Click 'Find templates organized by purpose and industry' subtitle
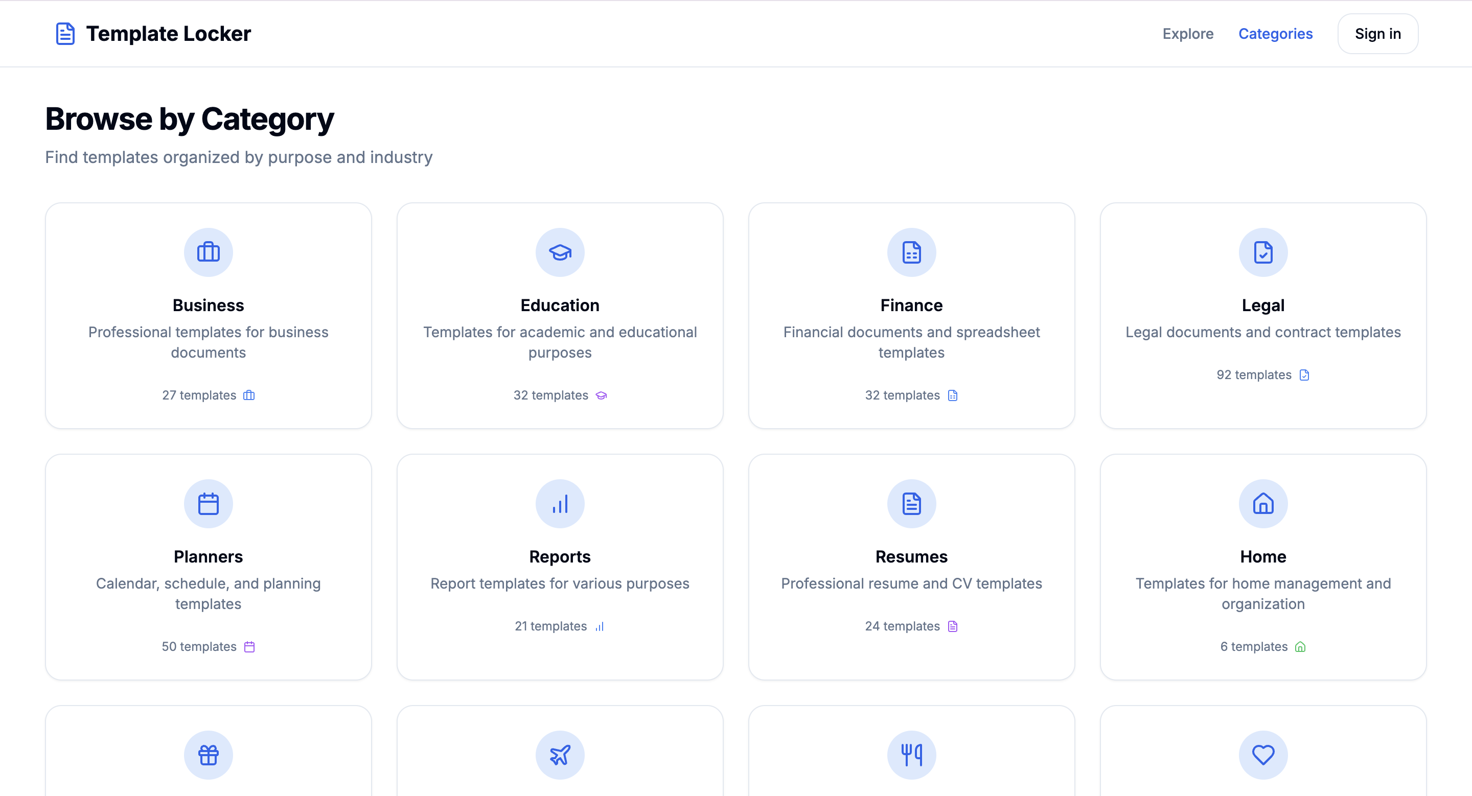 239,157
